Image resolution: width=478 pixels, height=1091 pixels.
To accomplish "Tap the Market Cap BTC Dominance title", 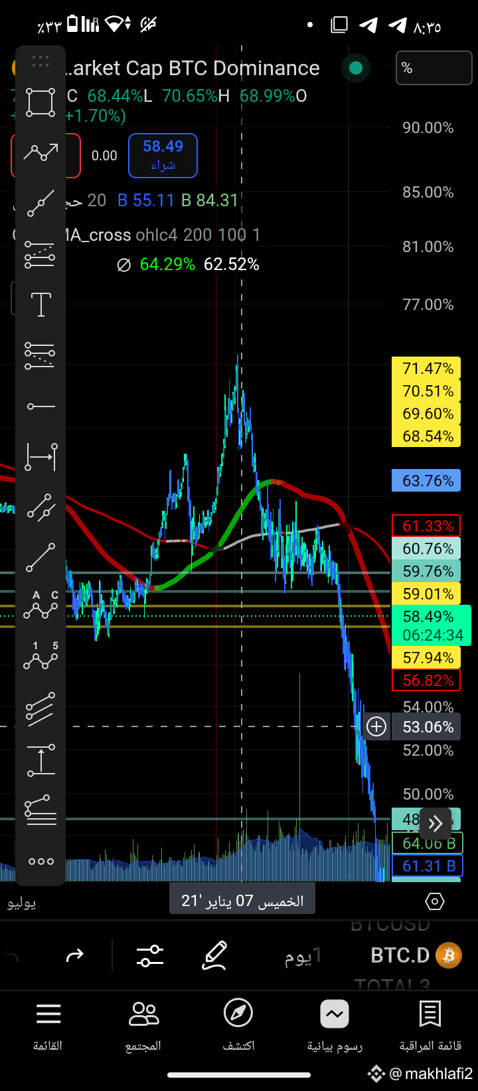I will click(193, 68).
